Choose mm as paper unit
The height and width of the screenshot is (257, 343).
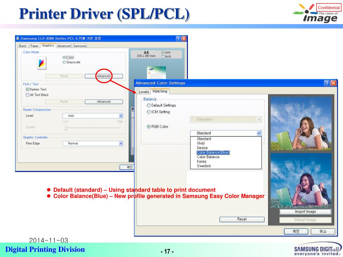[163, 53]
